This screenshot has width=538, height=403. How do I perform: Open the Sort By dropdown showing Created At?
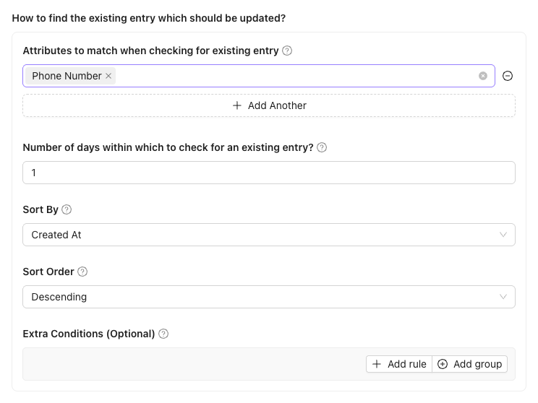[x=260, y=235]
